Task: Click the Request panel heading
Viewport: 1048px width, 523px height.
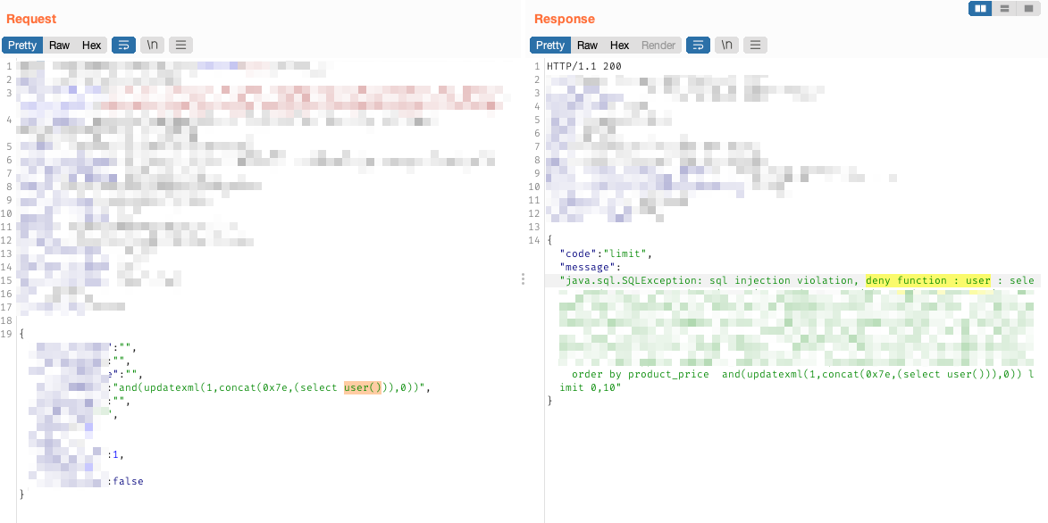Action: pos(31,20)
